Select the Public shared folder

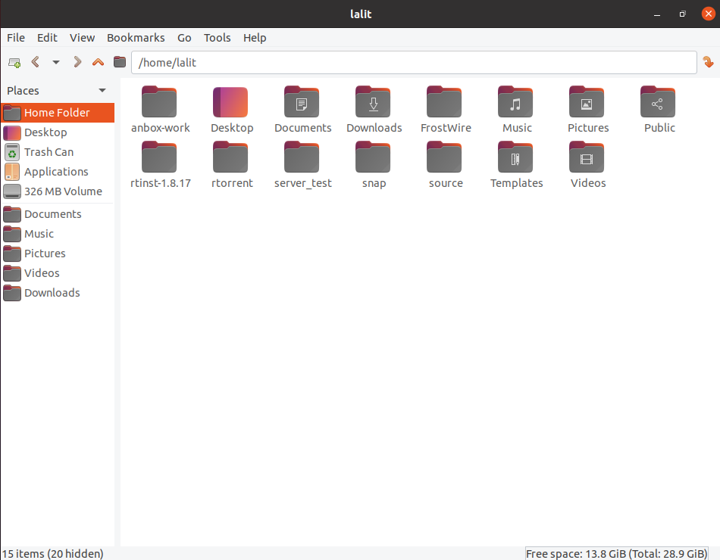659,102
